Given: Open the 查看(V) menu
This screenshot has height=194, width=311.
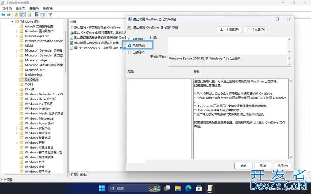Looking at the screenshot, I should pos(34,9).
